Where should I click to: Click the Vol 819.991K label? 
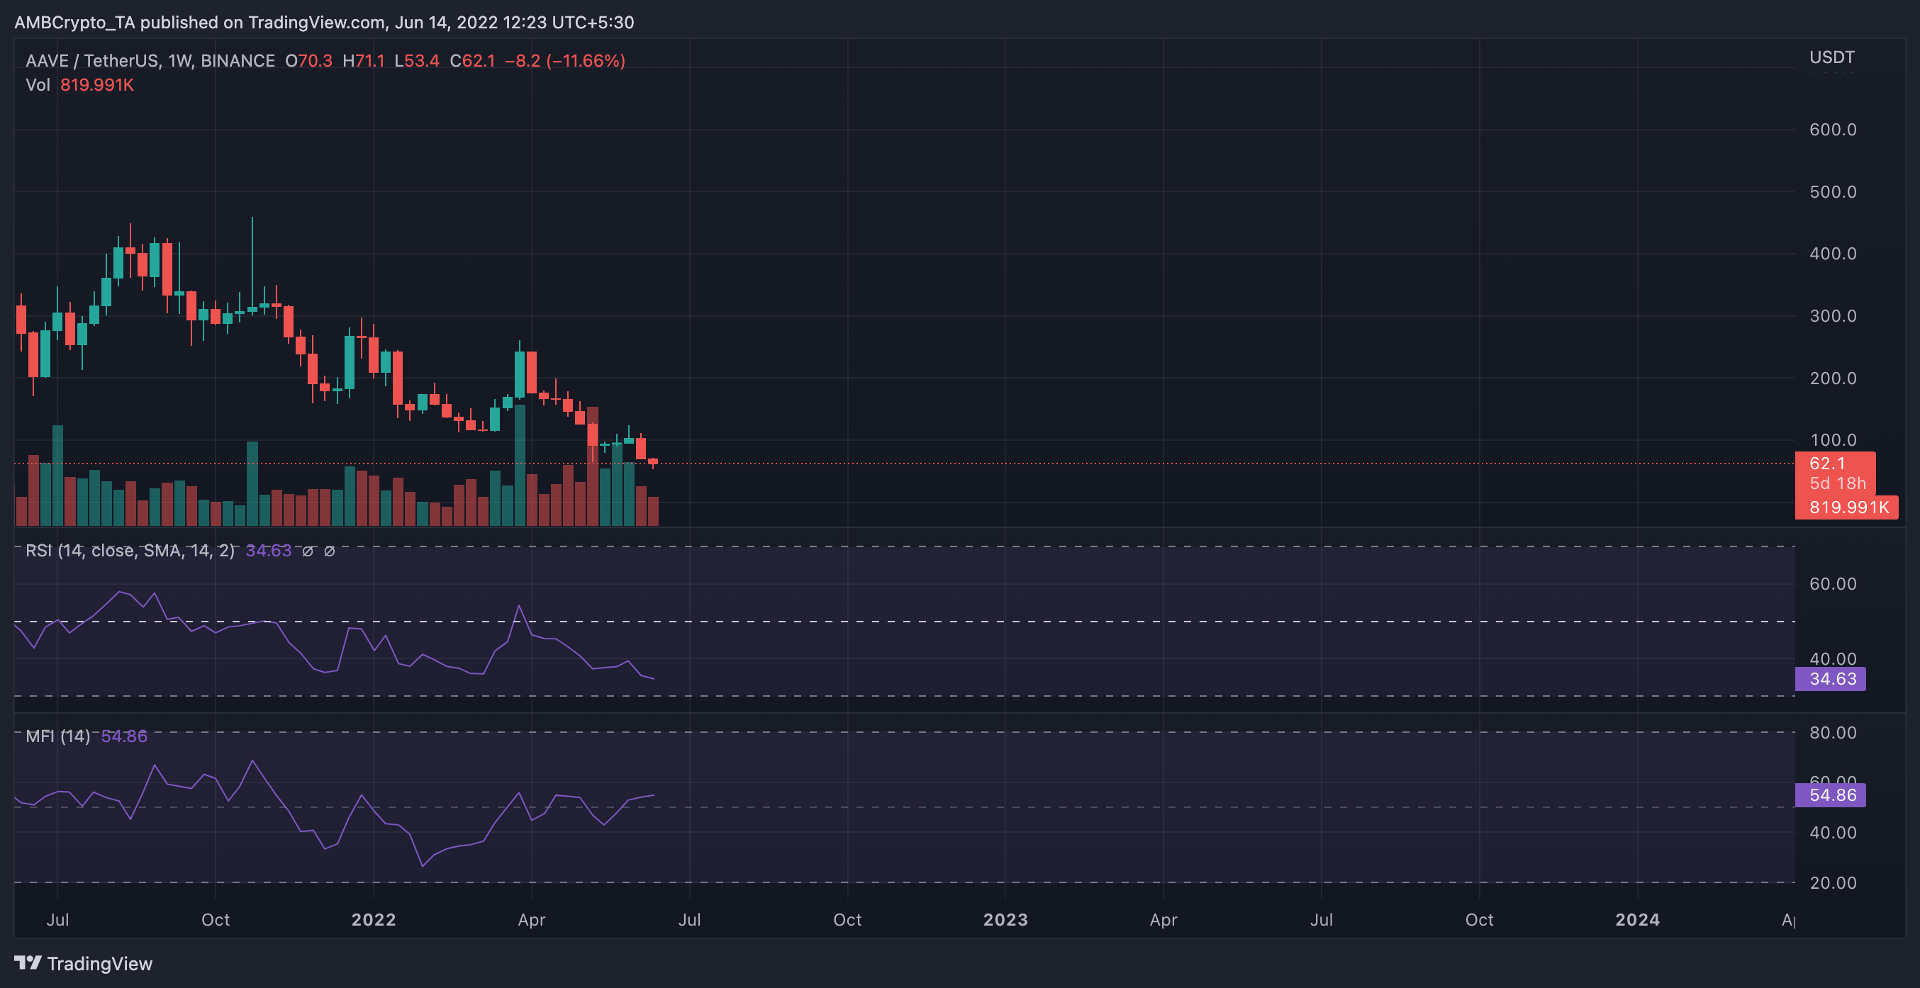(x=79, y=85)
